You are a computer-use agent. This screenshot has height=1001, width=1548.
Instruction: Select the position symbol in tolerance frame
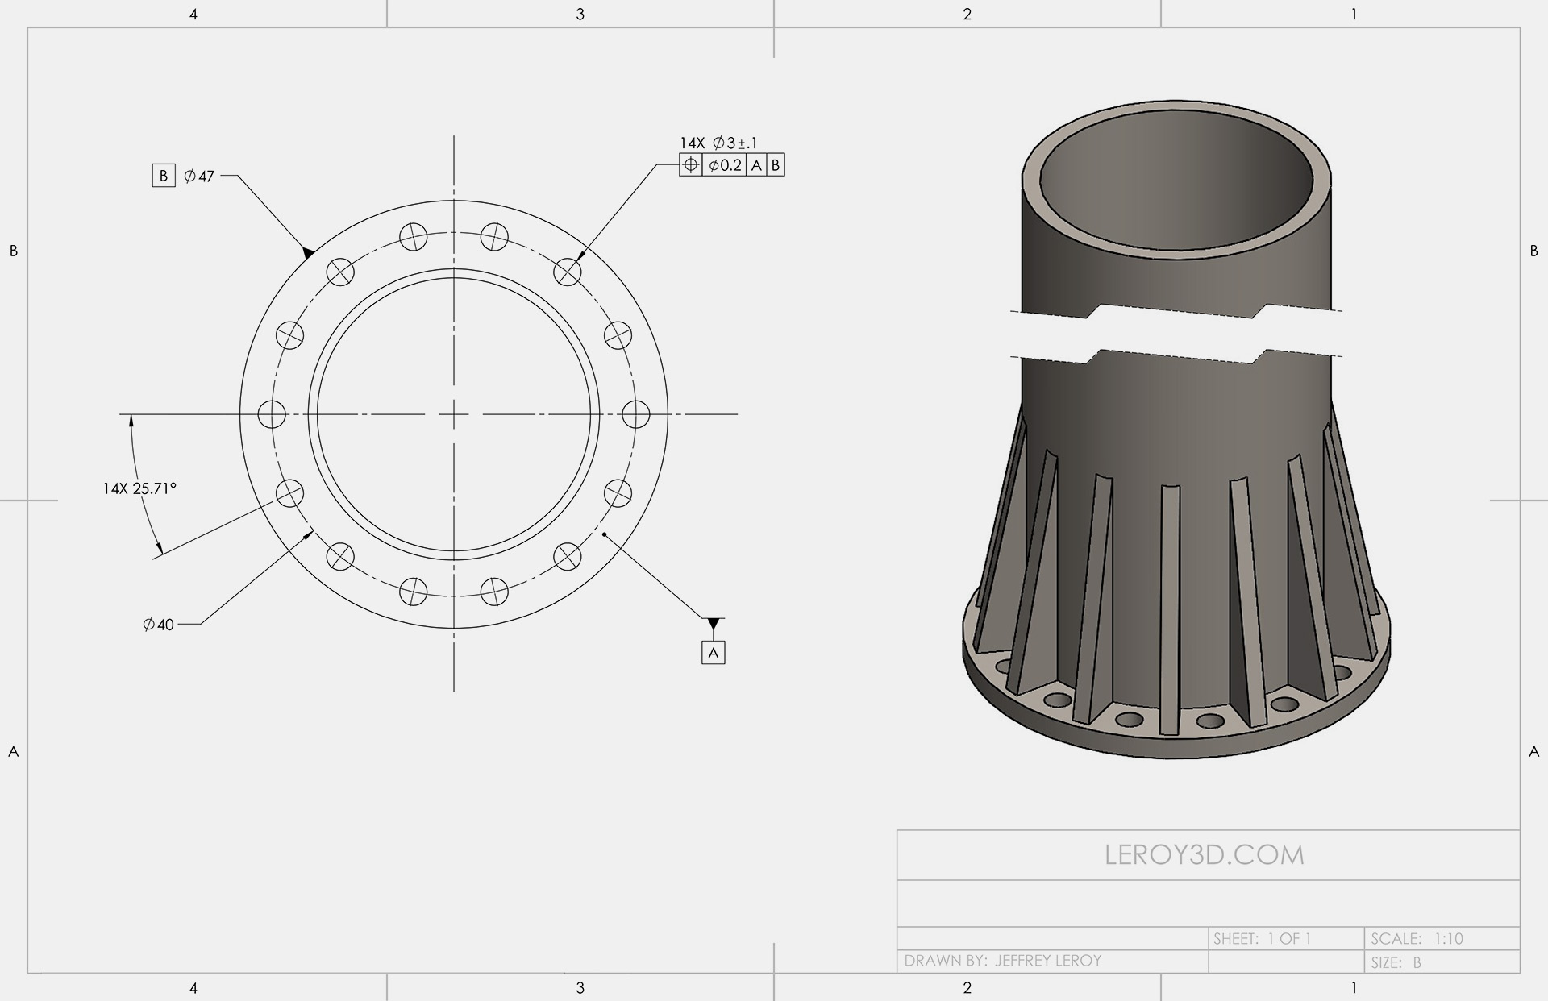coord(691,165)
